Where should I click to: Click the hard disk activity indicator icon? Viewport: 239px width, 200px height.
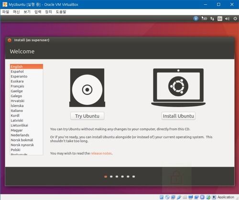point(162,197)
